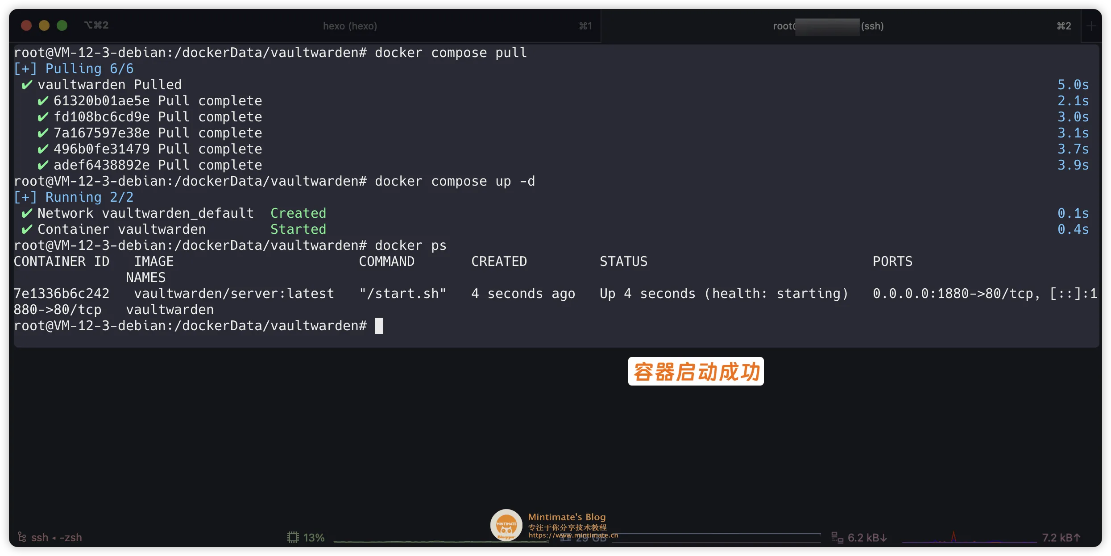Click the '[+] Running 2/2' line
1111x556 pixels.
coord(74,197)
